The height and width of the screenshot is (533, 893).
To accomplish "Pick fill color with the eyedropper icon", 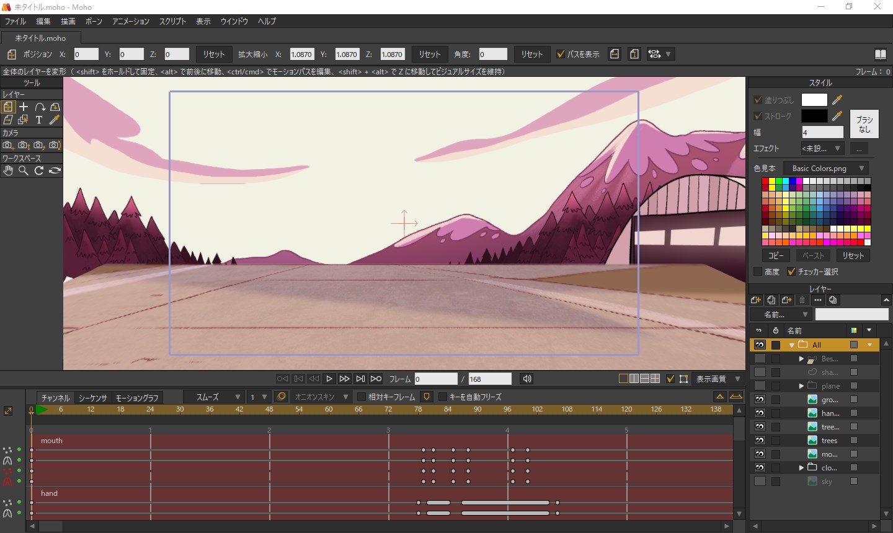I will 837,99.
